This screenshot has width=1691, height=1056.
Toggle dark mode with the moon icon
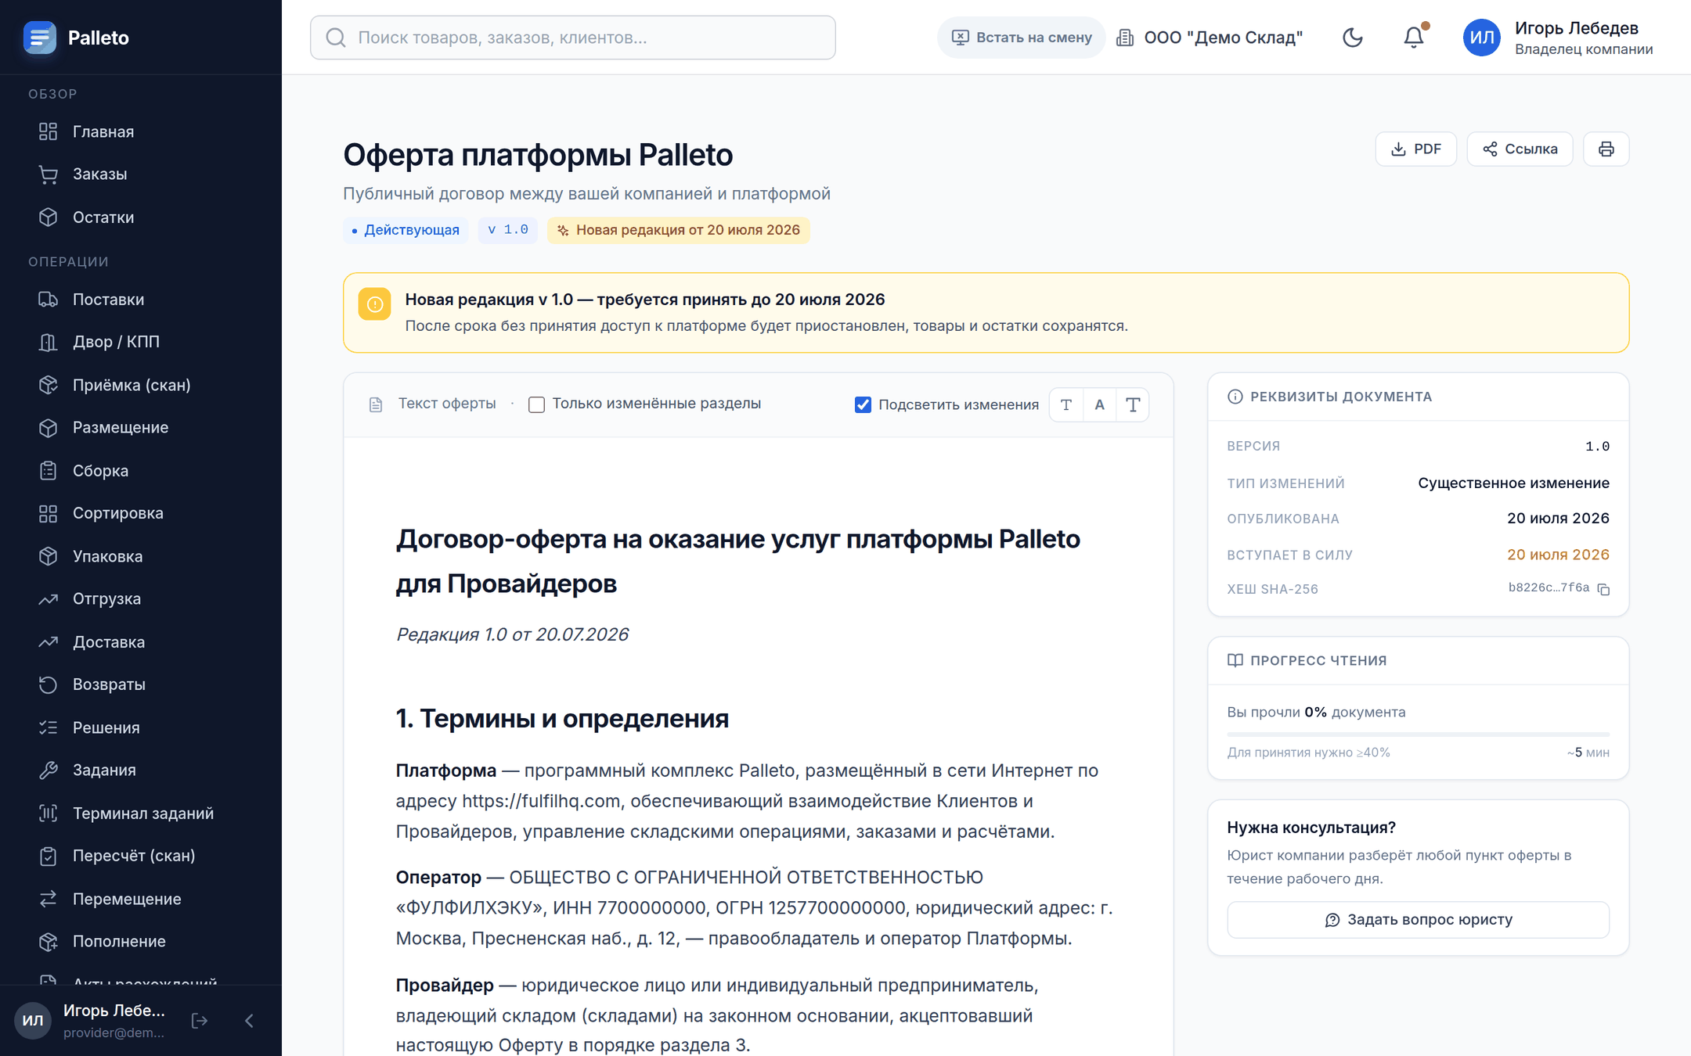pos(1353,38)
